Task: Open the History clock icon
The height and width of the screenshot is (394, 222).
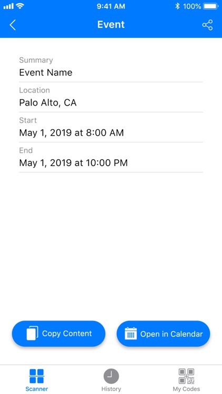Action: click(x=111, y=376)
